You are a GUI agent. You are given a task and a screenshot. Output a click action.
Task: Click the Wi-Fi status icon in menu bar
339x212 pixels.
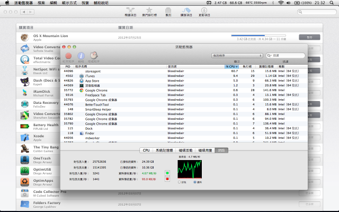(281, 3)
